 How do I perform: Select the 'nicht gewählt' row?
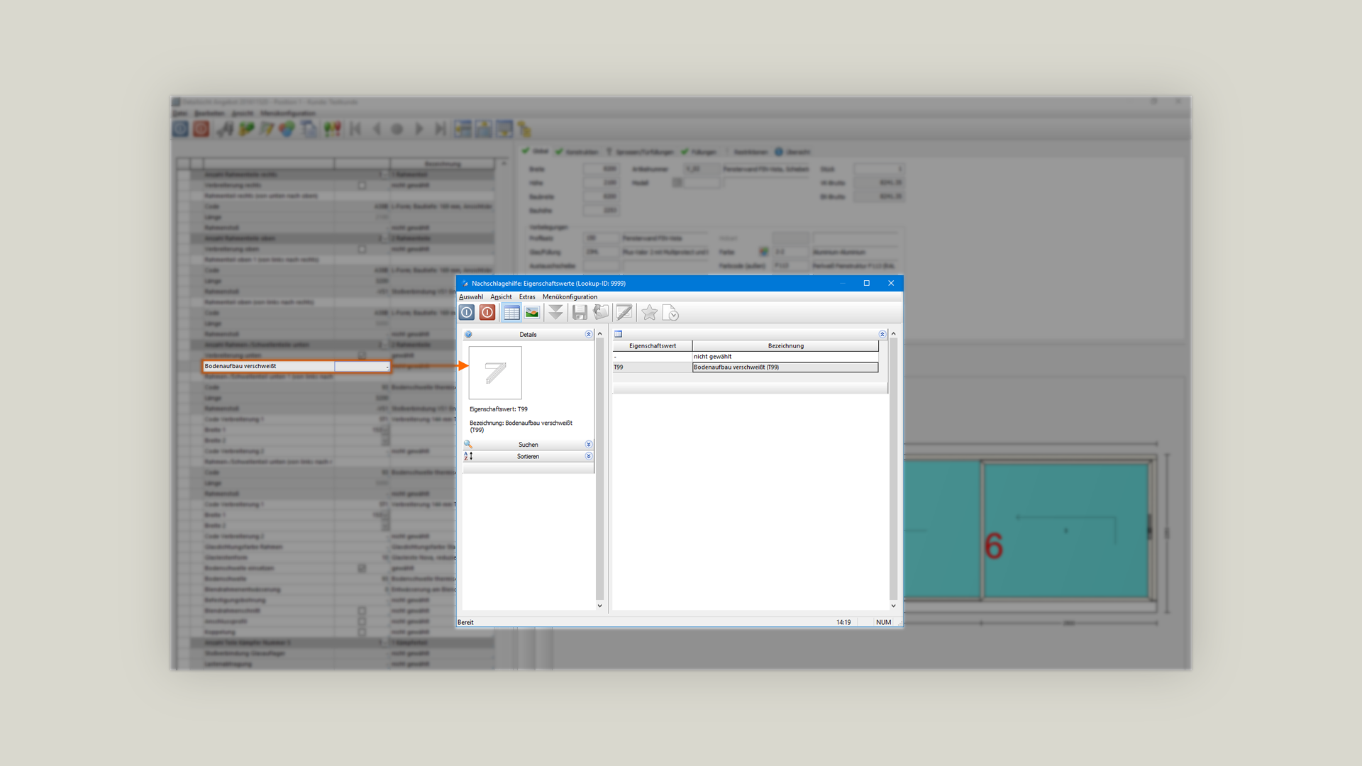click(746, 357)
